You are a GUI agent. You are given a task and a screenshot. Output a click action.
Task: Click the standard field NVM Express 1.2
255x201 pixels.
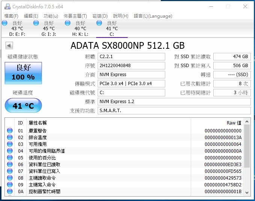pos(174,102)
